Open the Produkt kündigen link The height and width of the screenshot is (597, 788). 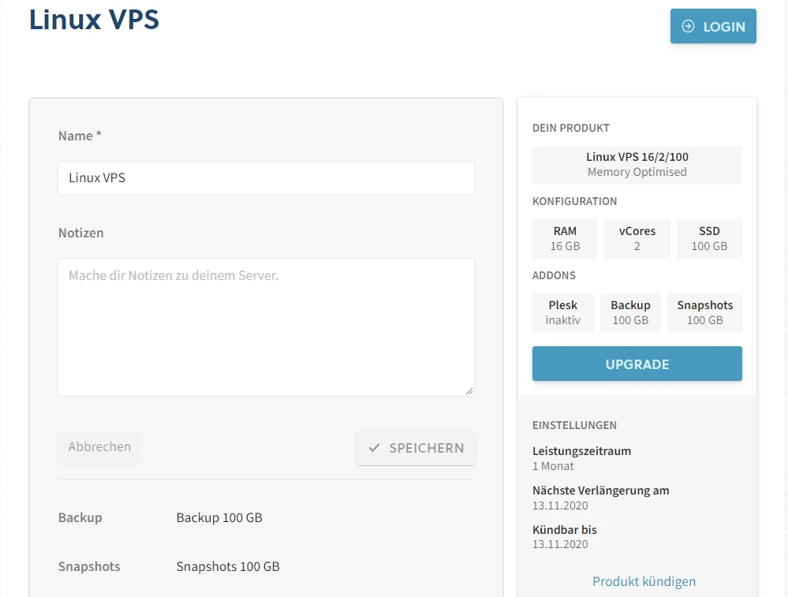[x=644, y=581]
